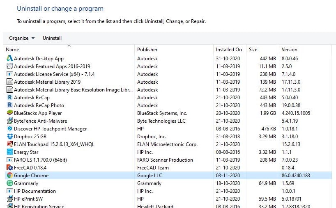The height and width of the screenshot is (208, 336).
Task: Click the HP Documentation icon
Action: [x=9, y=191]
